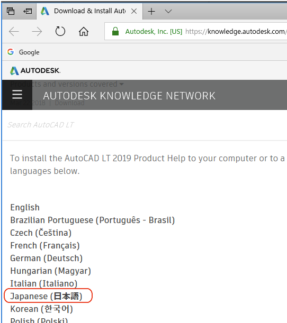The height and width of the screenshot is (323, 287).
Task: View site security lock information
Action: click(115, 31)
